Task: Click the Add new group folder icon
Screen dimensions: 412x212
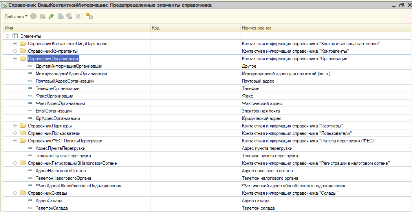Action: click(x=42, y=17)
